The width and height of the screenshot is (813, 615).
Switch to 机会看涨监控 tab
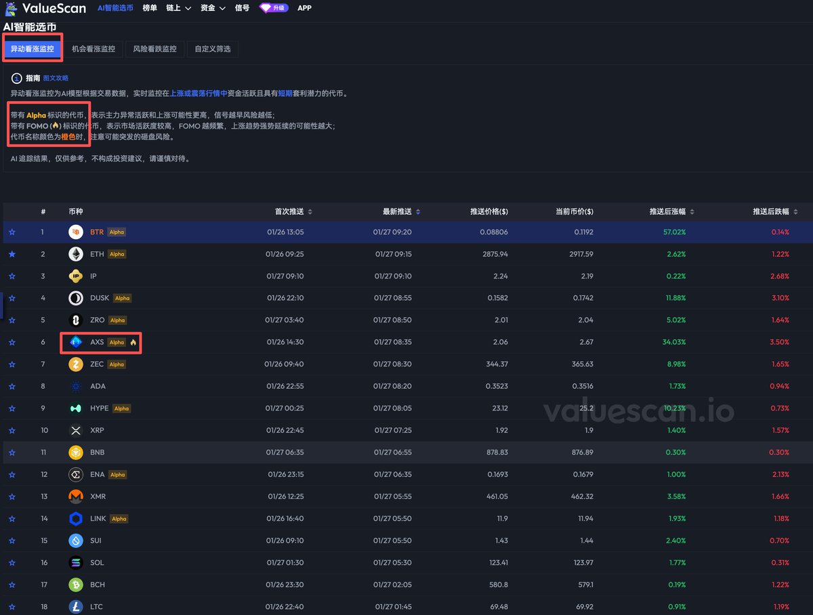click(x=93, y=49)
